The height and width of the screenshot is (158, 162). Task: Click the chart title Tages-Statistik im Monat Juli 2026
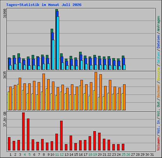[x=44, y=5]
